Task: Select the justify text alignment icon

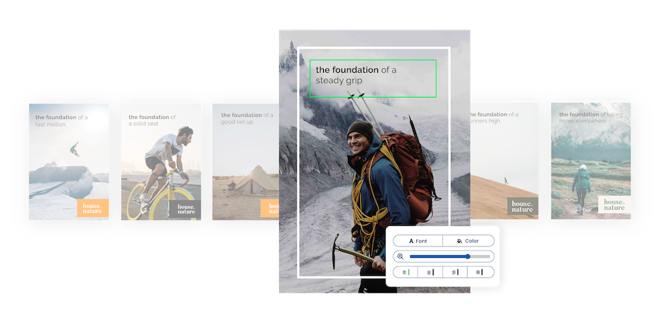Action: 480,272
